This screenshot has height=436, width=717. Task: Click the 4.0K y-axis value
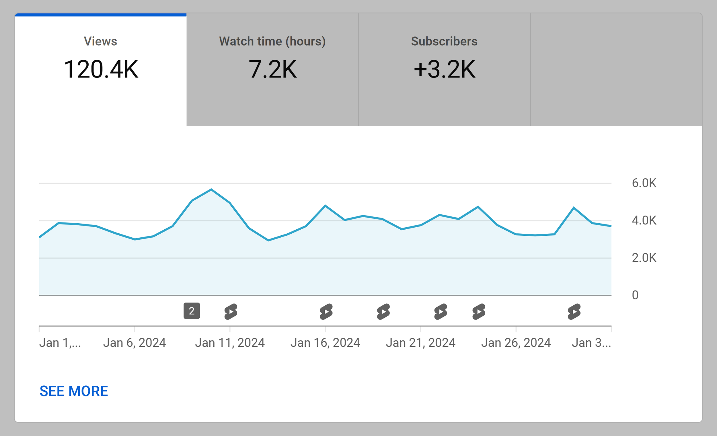point(644,220)
